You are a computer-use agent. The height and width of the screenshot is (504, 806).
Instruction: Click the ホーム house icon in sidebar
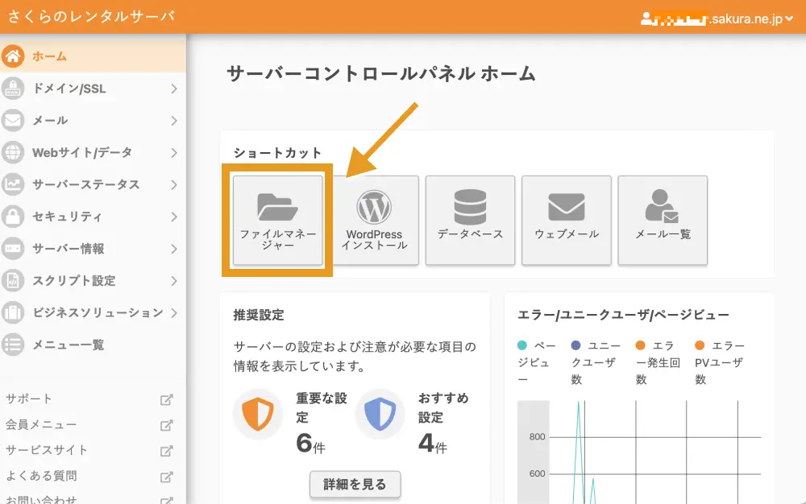[x=13, y=56]
